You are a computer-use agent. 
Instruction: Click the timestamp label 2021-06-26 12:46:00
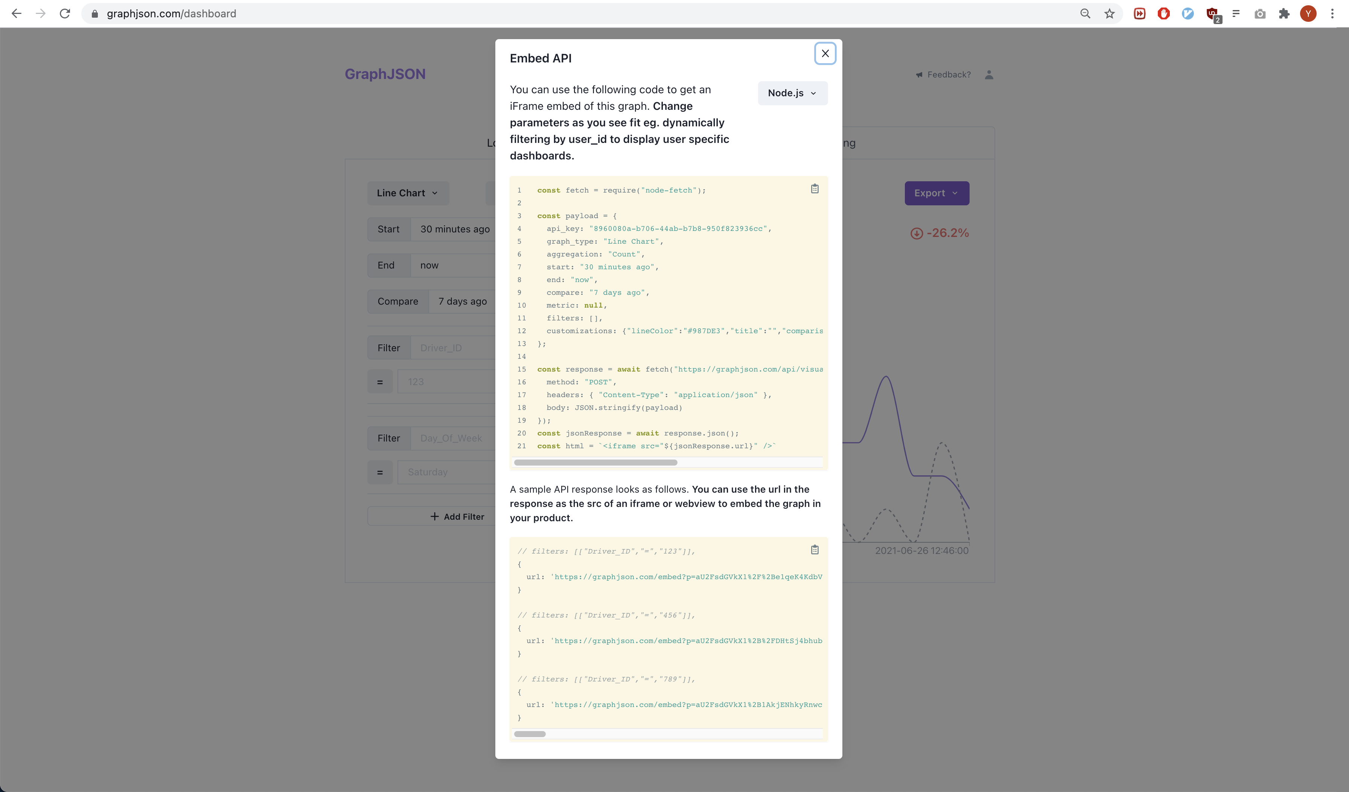click(921, 551)
